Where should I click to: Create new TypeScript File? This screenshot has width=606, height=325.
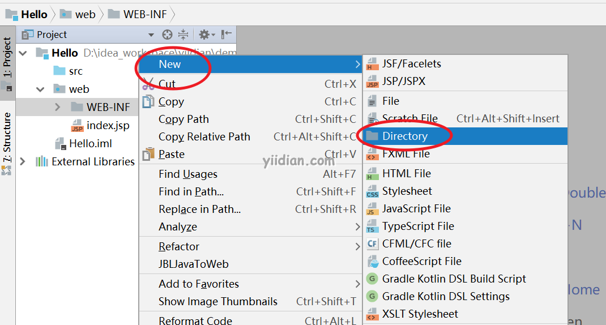466,226
